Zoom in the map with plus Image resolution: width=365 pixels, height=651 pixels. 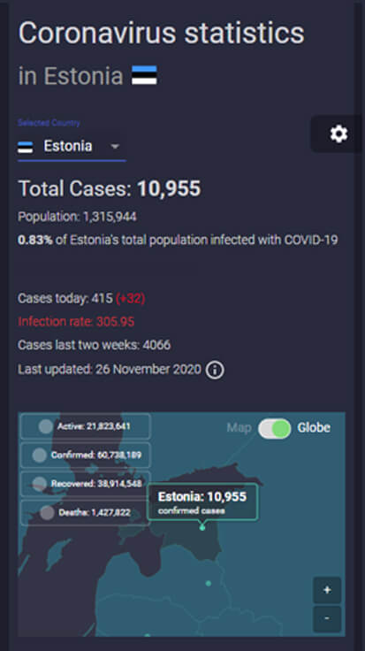click(x=327, y=590)
